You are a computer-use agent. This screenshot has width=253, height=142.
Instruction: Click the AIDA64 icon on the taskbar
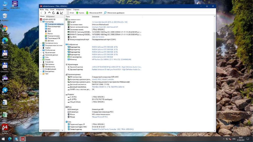23,139
